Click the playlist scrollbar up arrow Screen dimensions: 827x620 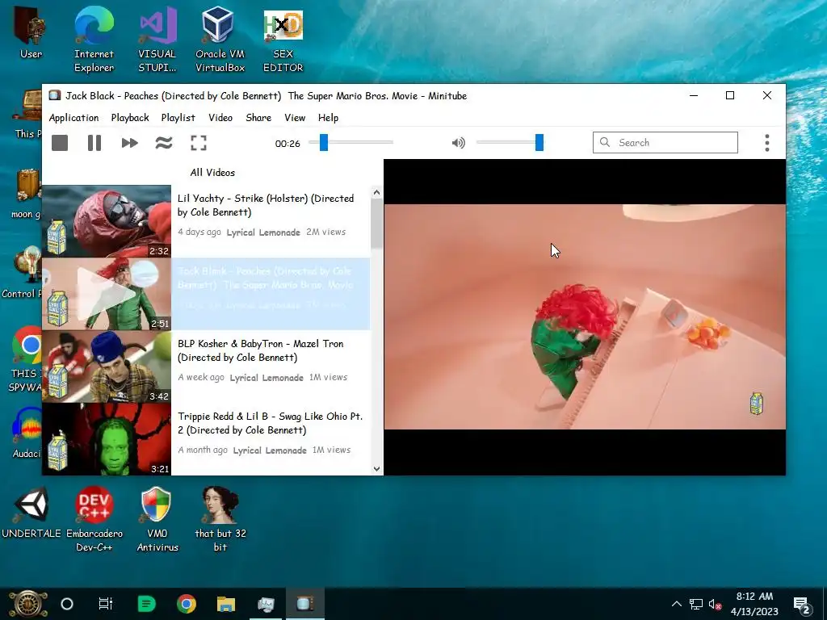376,192
